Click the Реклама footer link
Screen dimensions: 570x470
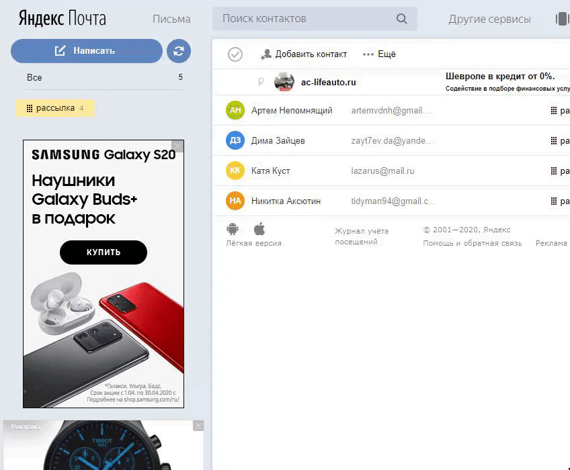pos(551,243)
